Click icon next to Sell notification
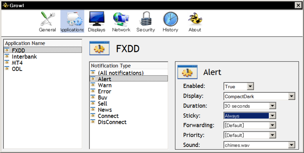 pos(93,103)
